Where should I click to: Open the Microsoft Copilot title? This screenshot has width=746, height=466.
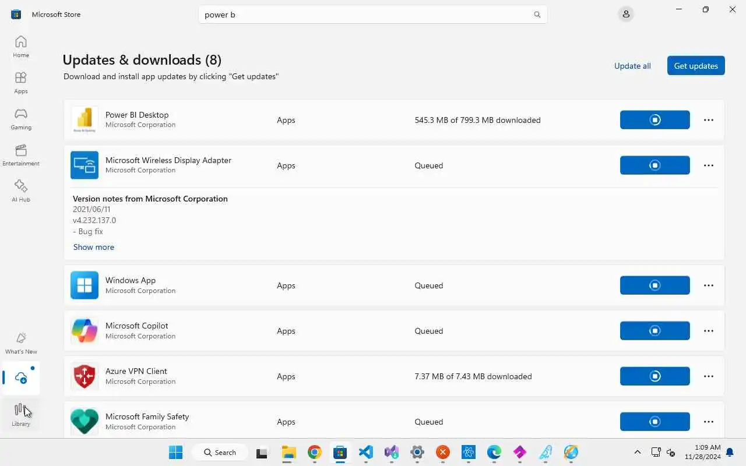pos(137,326)
